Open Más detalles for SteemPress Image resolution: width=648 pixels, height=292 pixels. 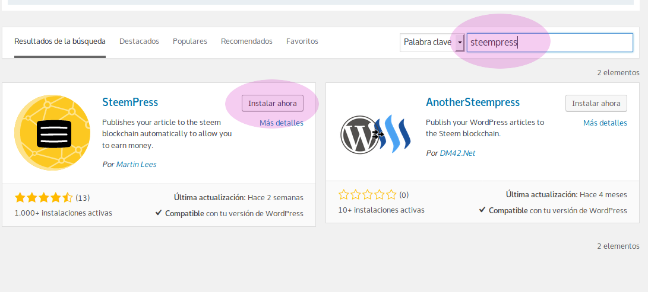click(282, 123)
